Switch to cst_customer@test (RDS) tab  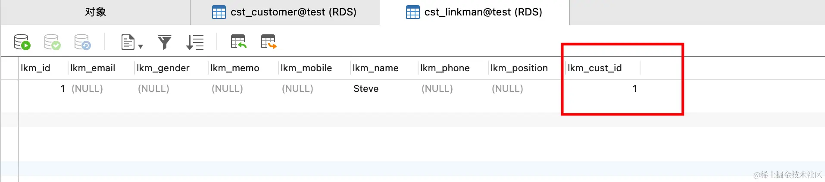pos(285,12)
